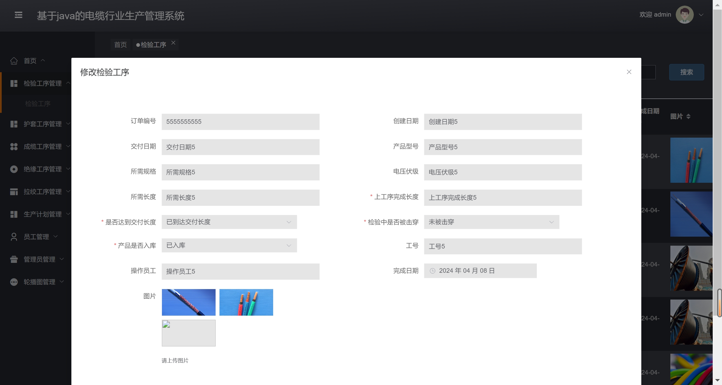Open the 检验中是否被击穿 dropdown

pos(491,222)
